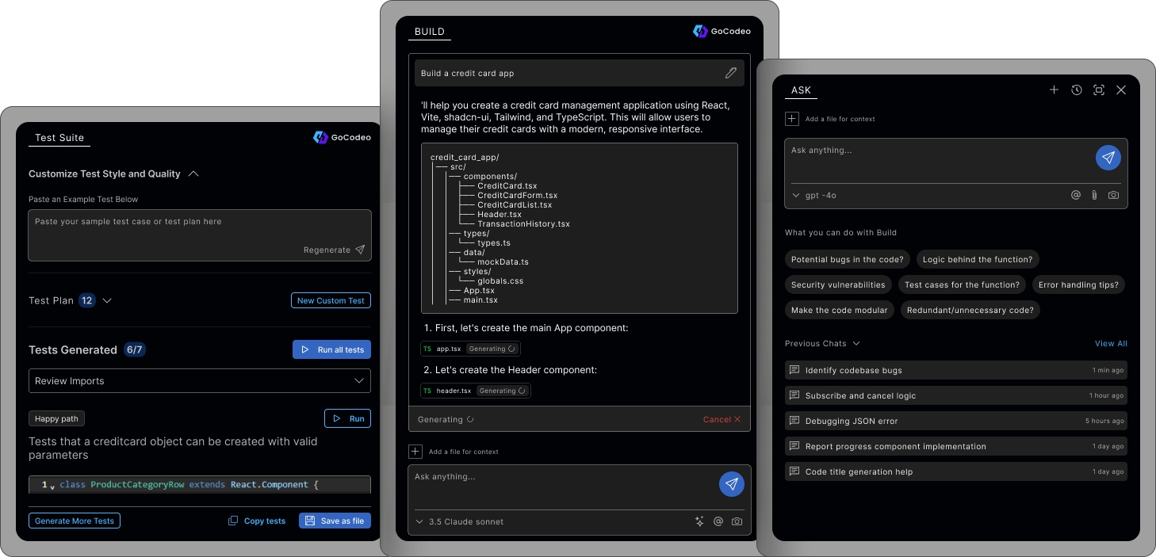Click the Security vulnerabilities suggestion chip
Image resolution: width=1156 pixels, height=557 pixels.
click(x=838, y=284)
